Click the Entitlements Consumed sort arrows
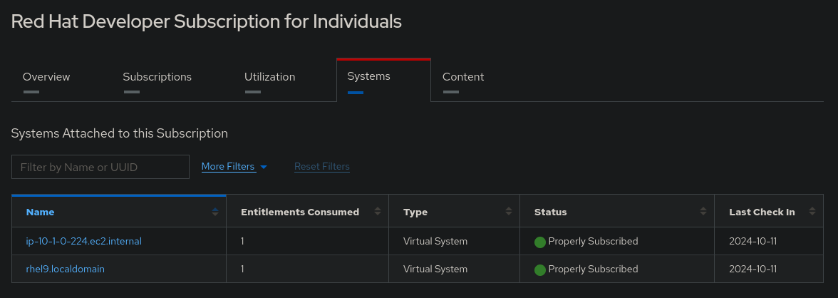 click(x=378, y=212)
